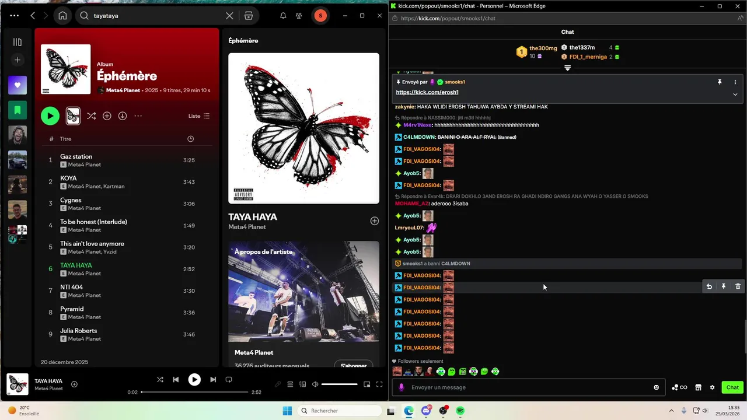The image size is (747, 420).
Task: Save Éphémère album to library
Action: tap(107, 116)
